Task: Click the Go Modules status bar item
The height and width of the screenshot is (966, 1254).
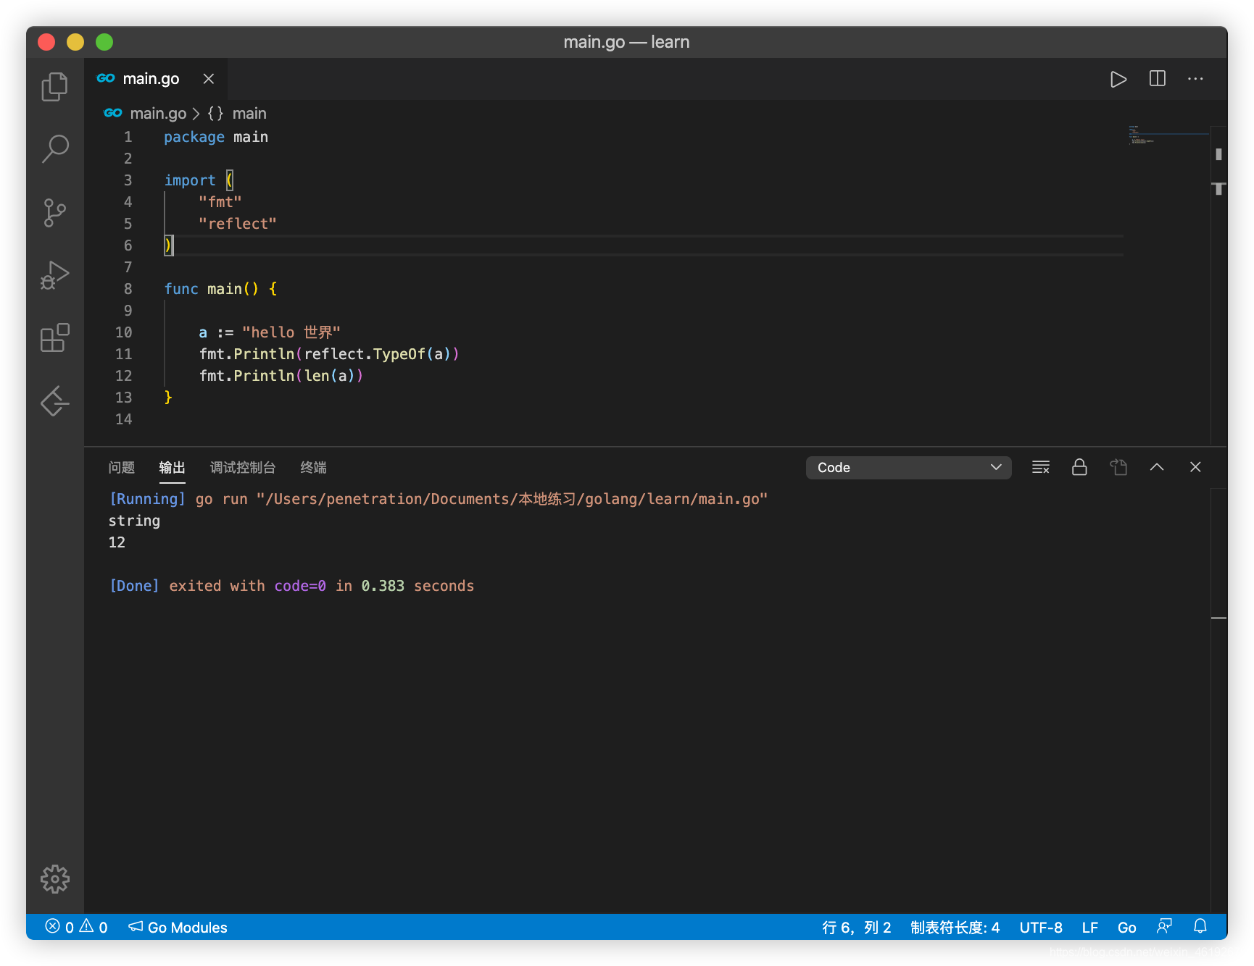Action: pos(178,927)
